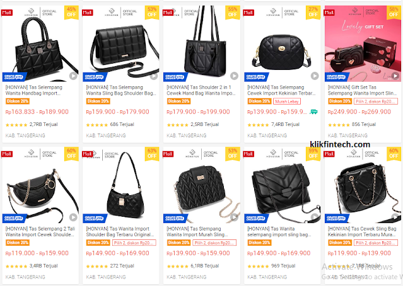Image resolution: width=403 pixels, height=286 pixels.
Task: Click the Mall badge on the Gift Set product
Action: coord(329,13)
